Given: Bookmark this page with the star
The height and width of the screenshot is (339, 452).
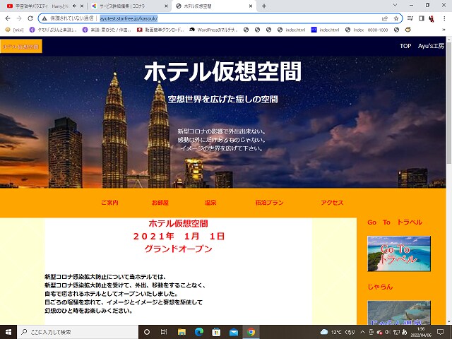Looking at the screenshot, I should pyautogui.click(x=396, y=18).
